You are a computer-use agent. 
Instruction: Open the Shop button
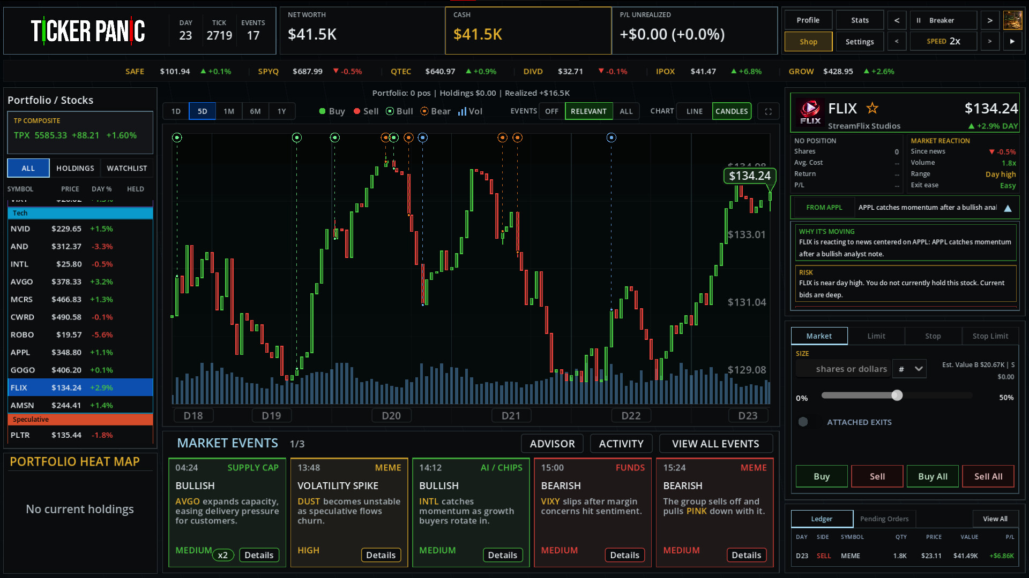808,41
